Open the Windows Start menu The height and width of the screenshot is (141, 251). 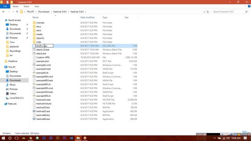pos(3,138)
